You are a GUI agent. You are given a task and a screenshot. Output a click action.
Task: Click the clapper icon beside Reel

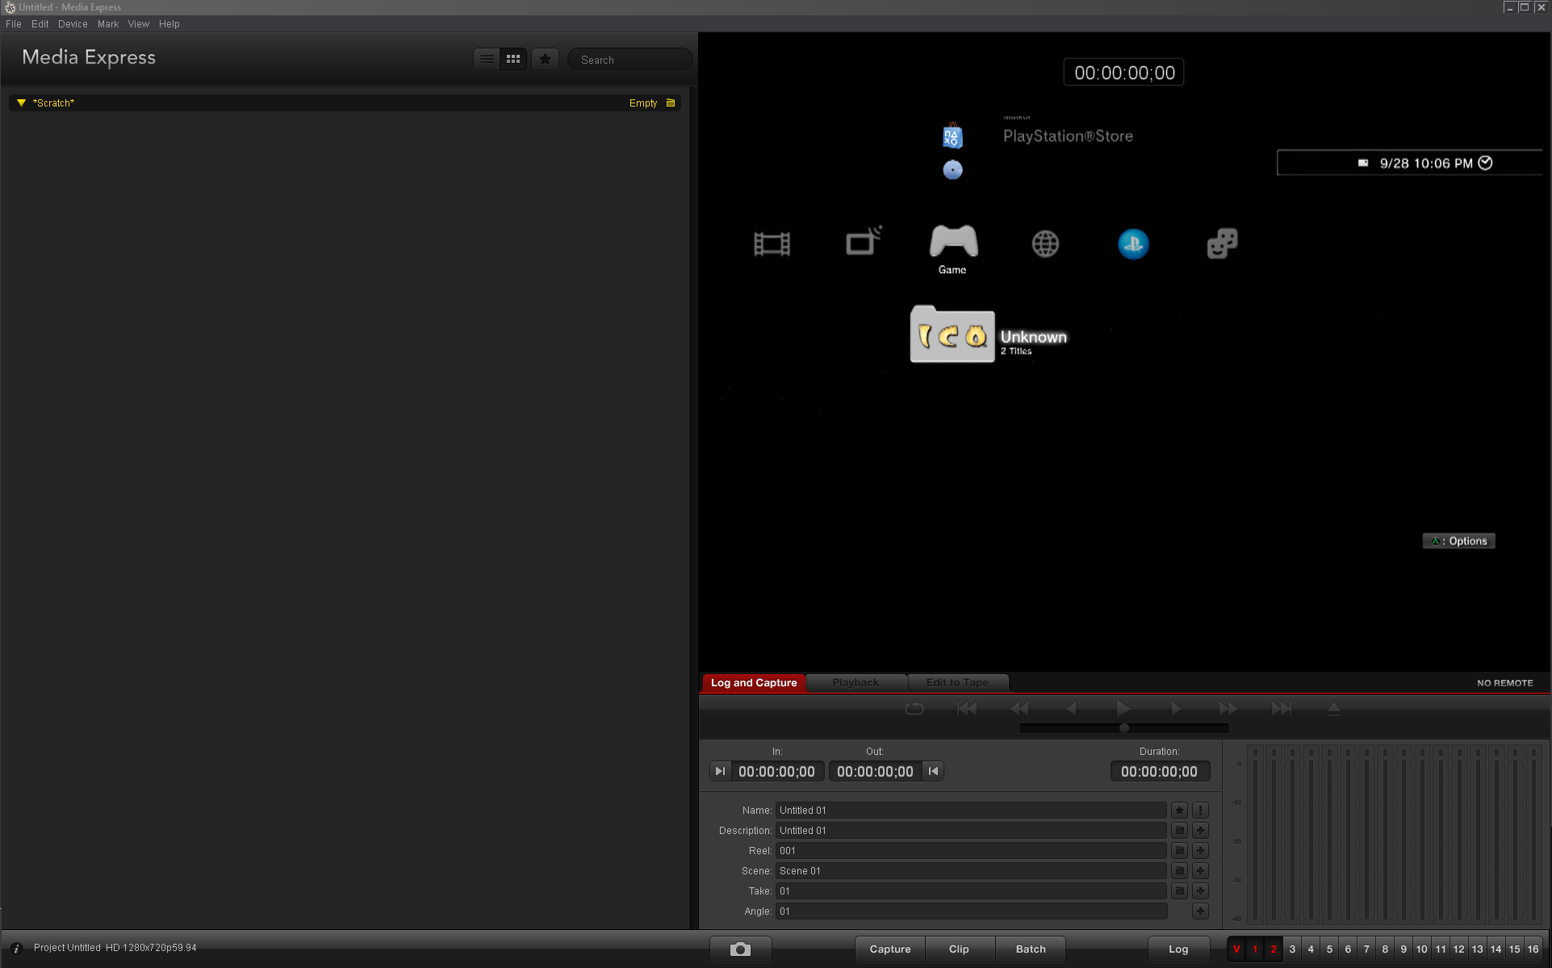1180,851
